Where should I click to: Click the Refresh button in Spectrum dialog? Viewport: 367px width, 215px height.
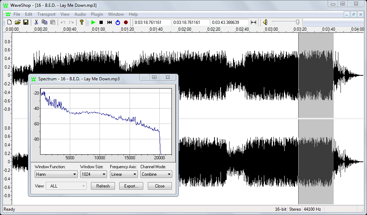[x=103, y=186]
